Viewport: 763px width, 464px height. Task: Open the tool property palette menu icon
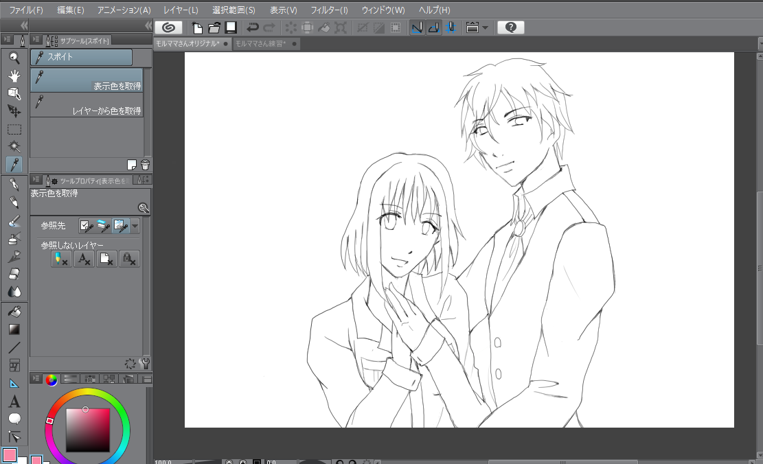pos(36,179)
